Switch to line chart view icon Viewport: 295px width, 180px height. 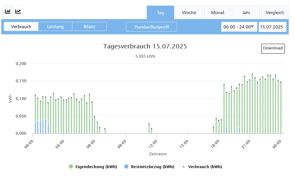[18, 12]
